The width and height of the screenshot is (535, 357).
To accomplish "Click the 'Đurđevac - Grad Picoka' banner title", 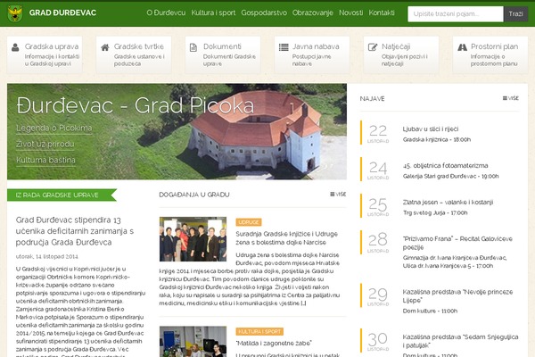I will click(136, 105).
